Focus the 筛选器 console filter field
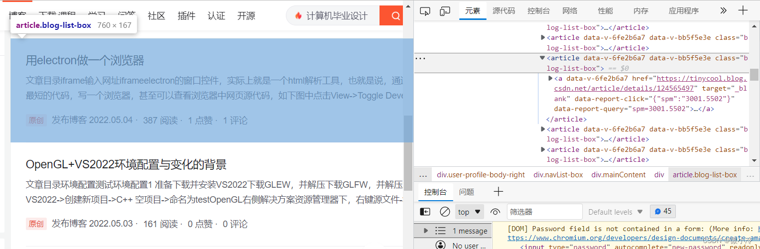Screen dimensions: 760x249 pyautogui.click(x=544, y=212)
